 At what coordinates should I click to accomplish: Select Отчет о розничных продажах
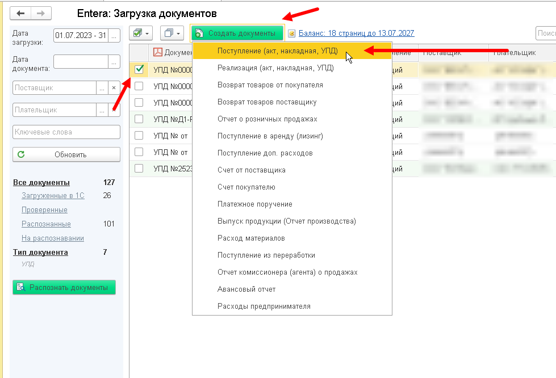coord(292,119)
